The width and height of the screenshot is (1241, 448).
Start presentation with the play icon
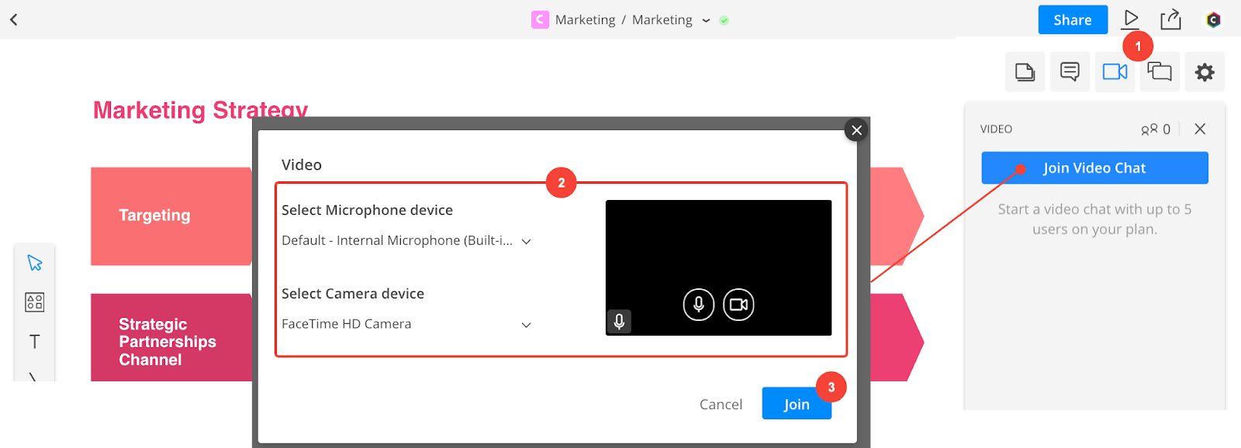point(1131,19)
